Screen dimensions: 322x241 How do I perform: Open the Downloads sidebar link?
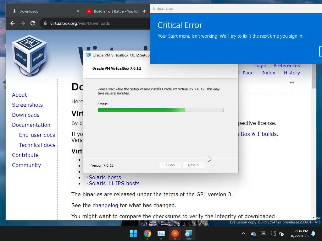(26, 115)
